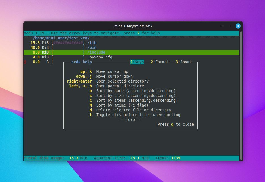Click 'Move cursor up' help line
265x182 pixels.
(x=112, y=71)
